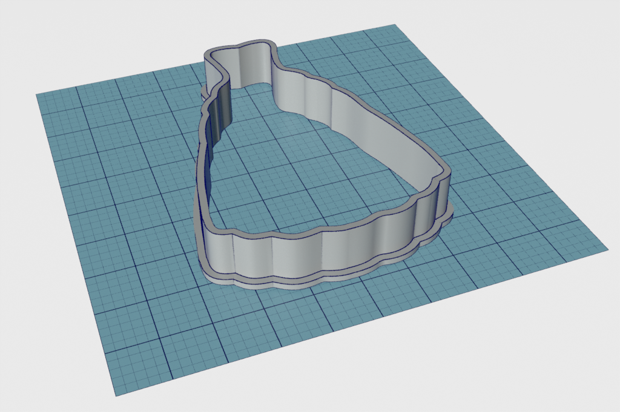Click the nearest bottom corner of the grid

coord(115,396)
